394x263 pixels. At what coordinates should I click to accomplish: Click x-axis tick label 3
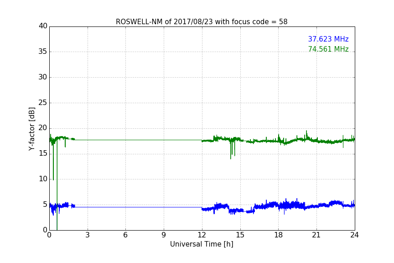coord(88,235)
